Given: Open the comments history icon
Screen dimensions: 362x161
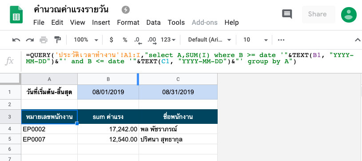Looking at the screenshot, I should point(287,14).
